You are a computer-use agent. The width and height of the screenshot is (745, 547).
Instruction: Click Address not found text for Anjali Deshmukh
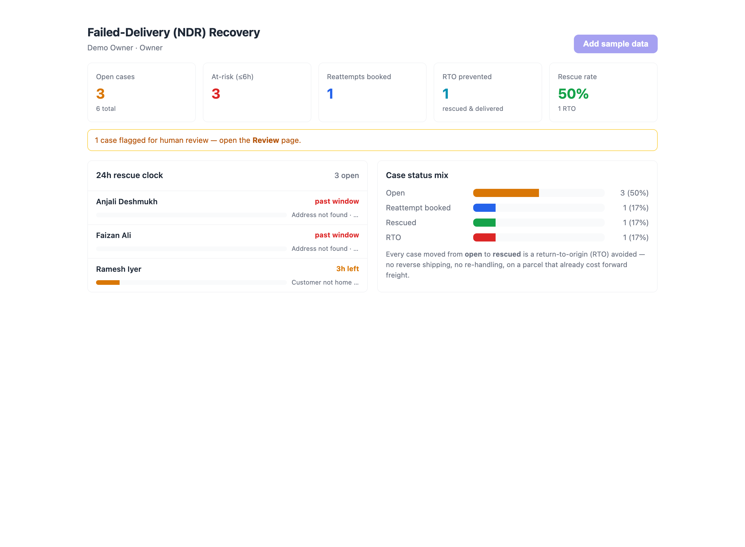pos(325,215)
